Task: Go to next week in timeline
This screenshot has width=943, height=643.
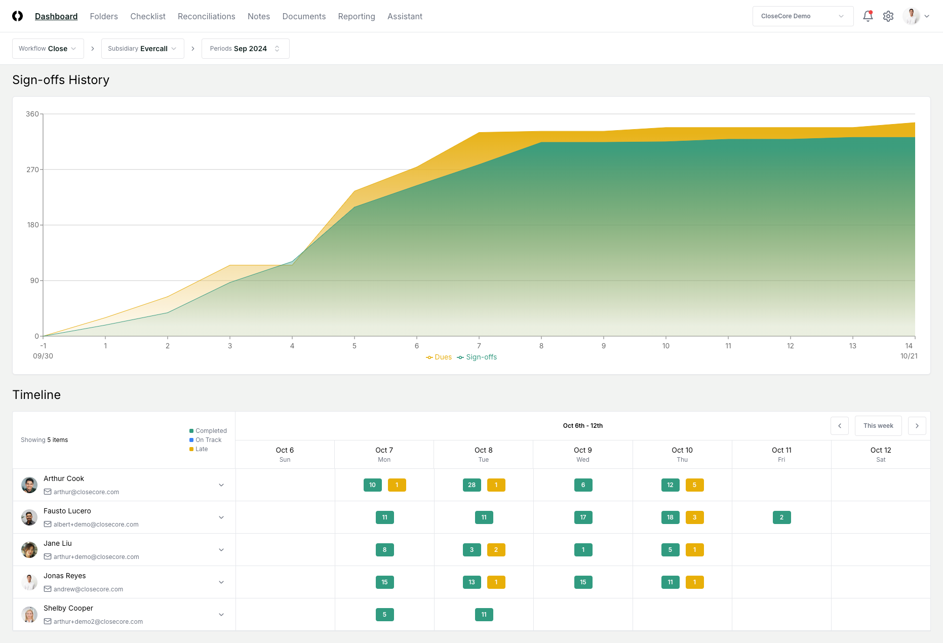Action: (x=917, y=426)
